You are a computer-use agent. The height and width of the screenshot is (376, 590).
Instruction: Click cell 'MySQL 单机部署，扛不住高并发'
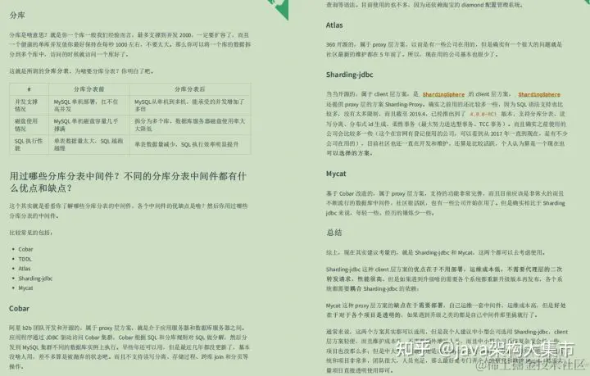click(x=89, y=105)
